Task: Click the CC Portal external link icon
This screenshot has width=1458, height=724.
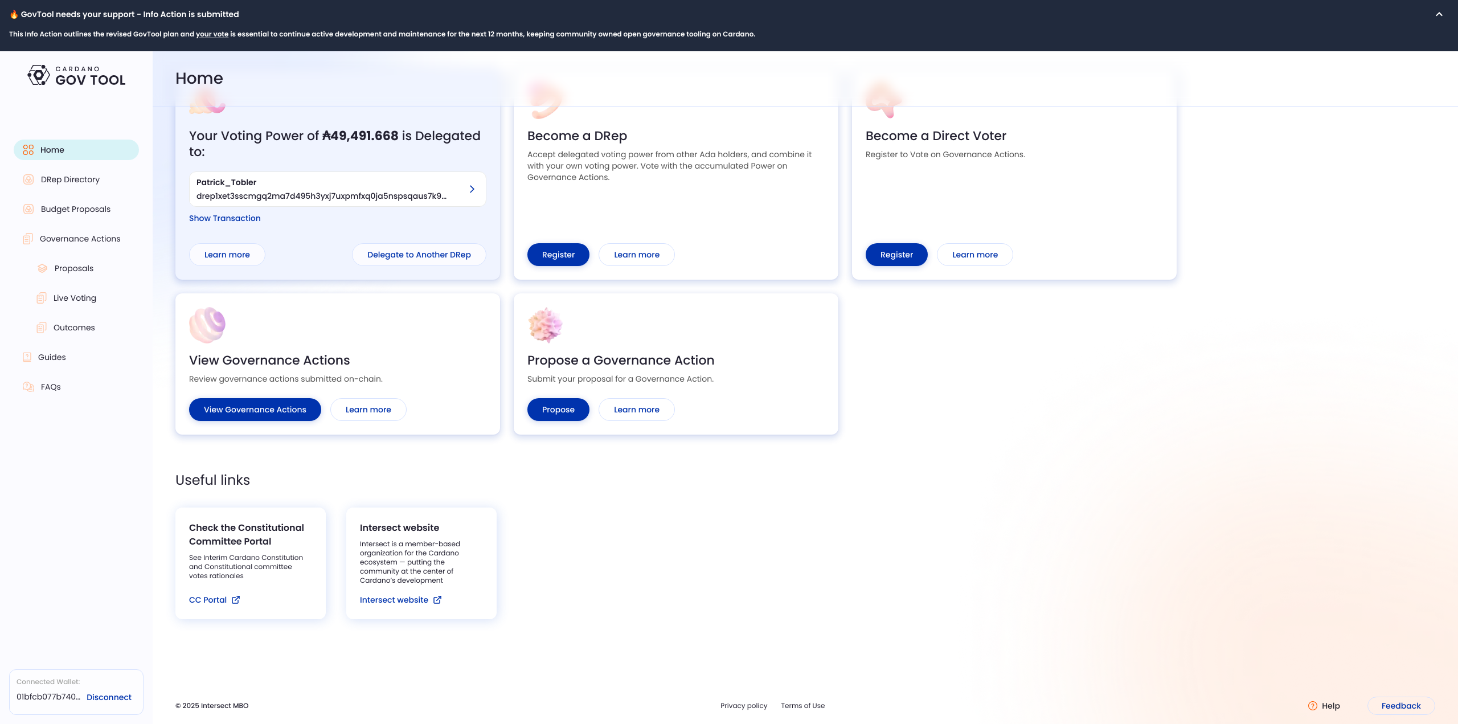Action: (236, 600)
